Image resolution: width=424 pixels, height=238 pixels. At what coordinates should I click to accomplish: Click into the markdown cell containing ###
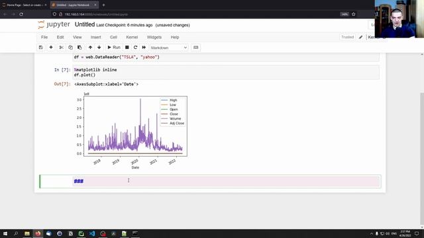pos(226,181)
